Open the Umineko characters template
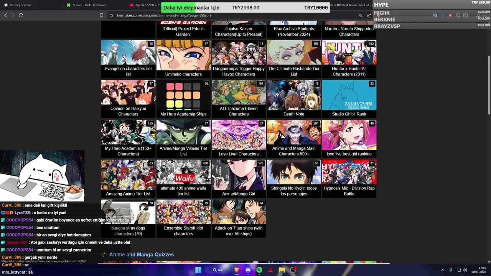491x276 pixels. tap(183, 59)
